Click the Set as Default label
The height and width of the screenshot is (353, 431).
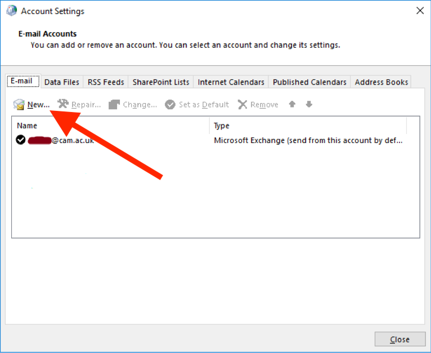point(204,105)
